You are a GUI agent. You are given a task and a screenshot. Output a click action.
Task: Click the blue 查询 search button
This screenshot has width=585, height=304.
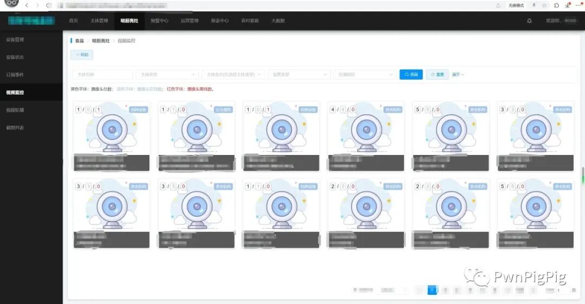pos(411,75)
